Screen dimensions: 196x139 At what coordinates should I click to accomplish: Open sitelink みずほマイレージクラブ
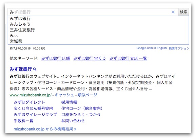pos(35,115)
